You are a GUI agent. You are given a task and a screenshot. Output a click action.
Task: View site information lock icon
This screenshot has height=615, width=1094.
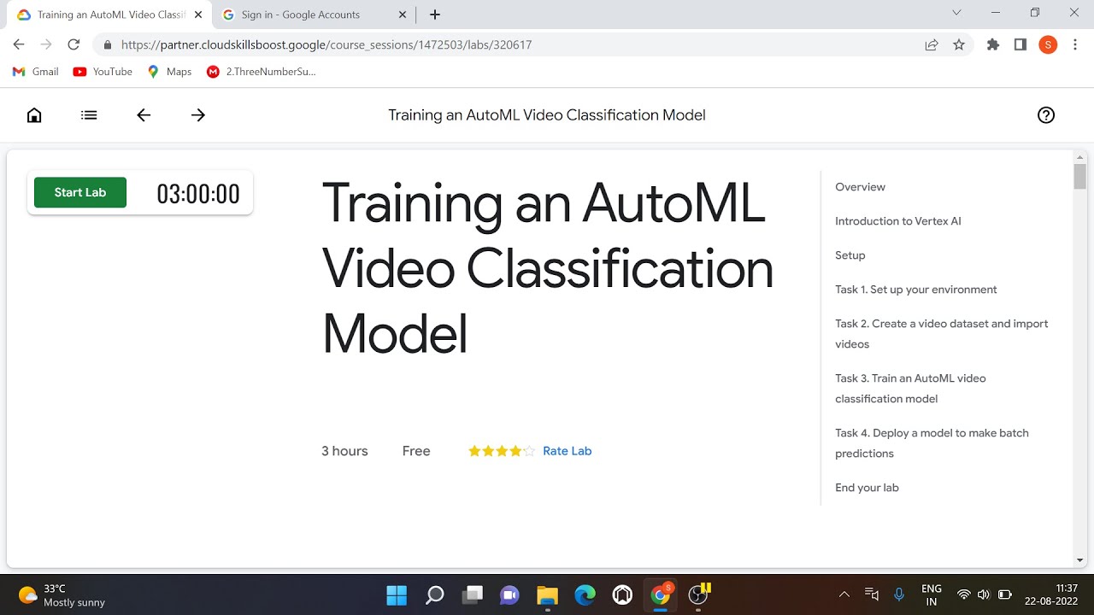[107, 44]
